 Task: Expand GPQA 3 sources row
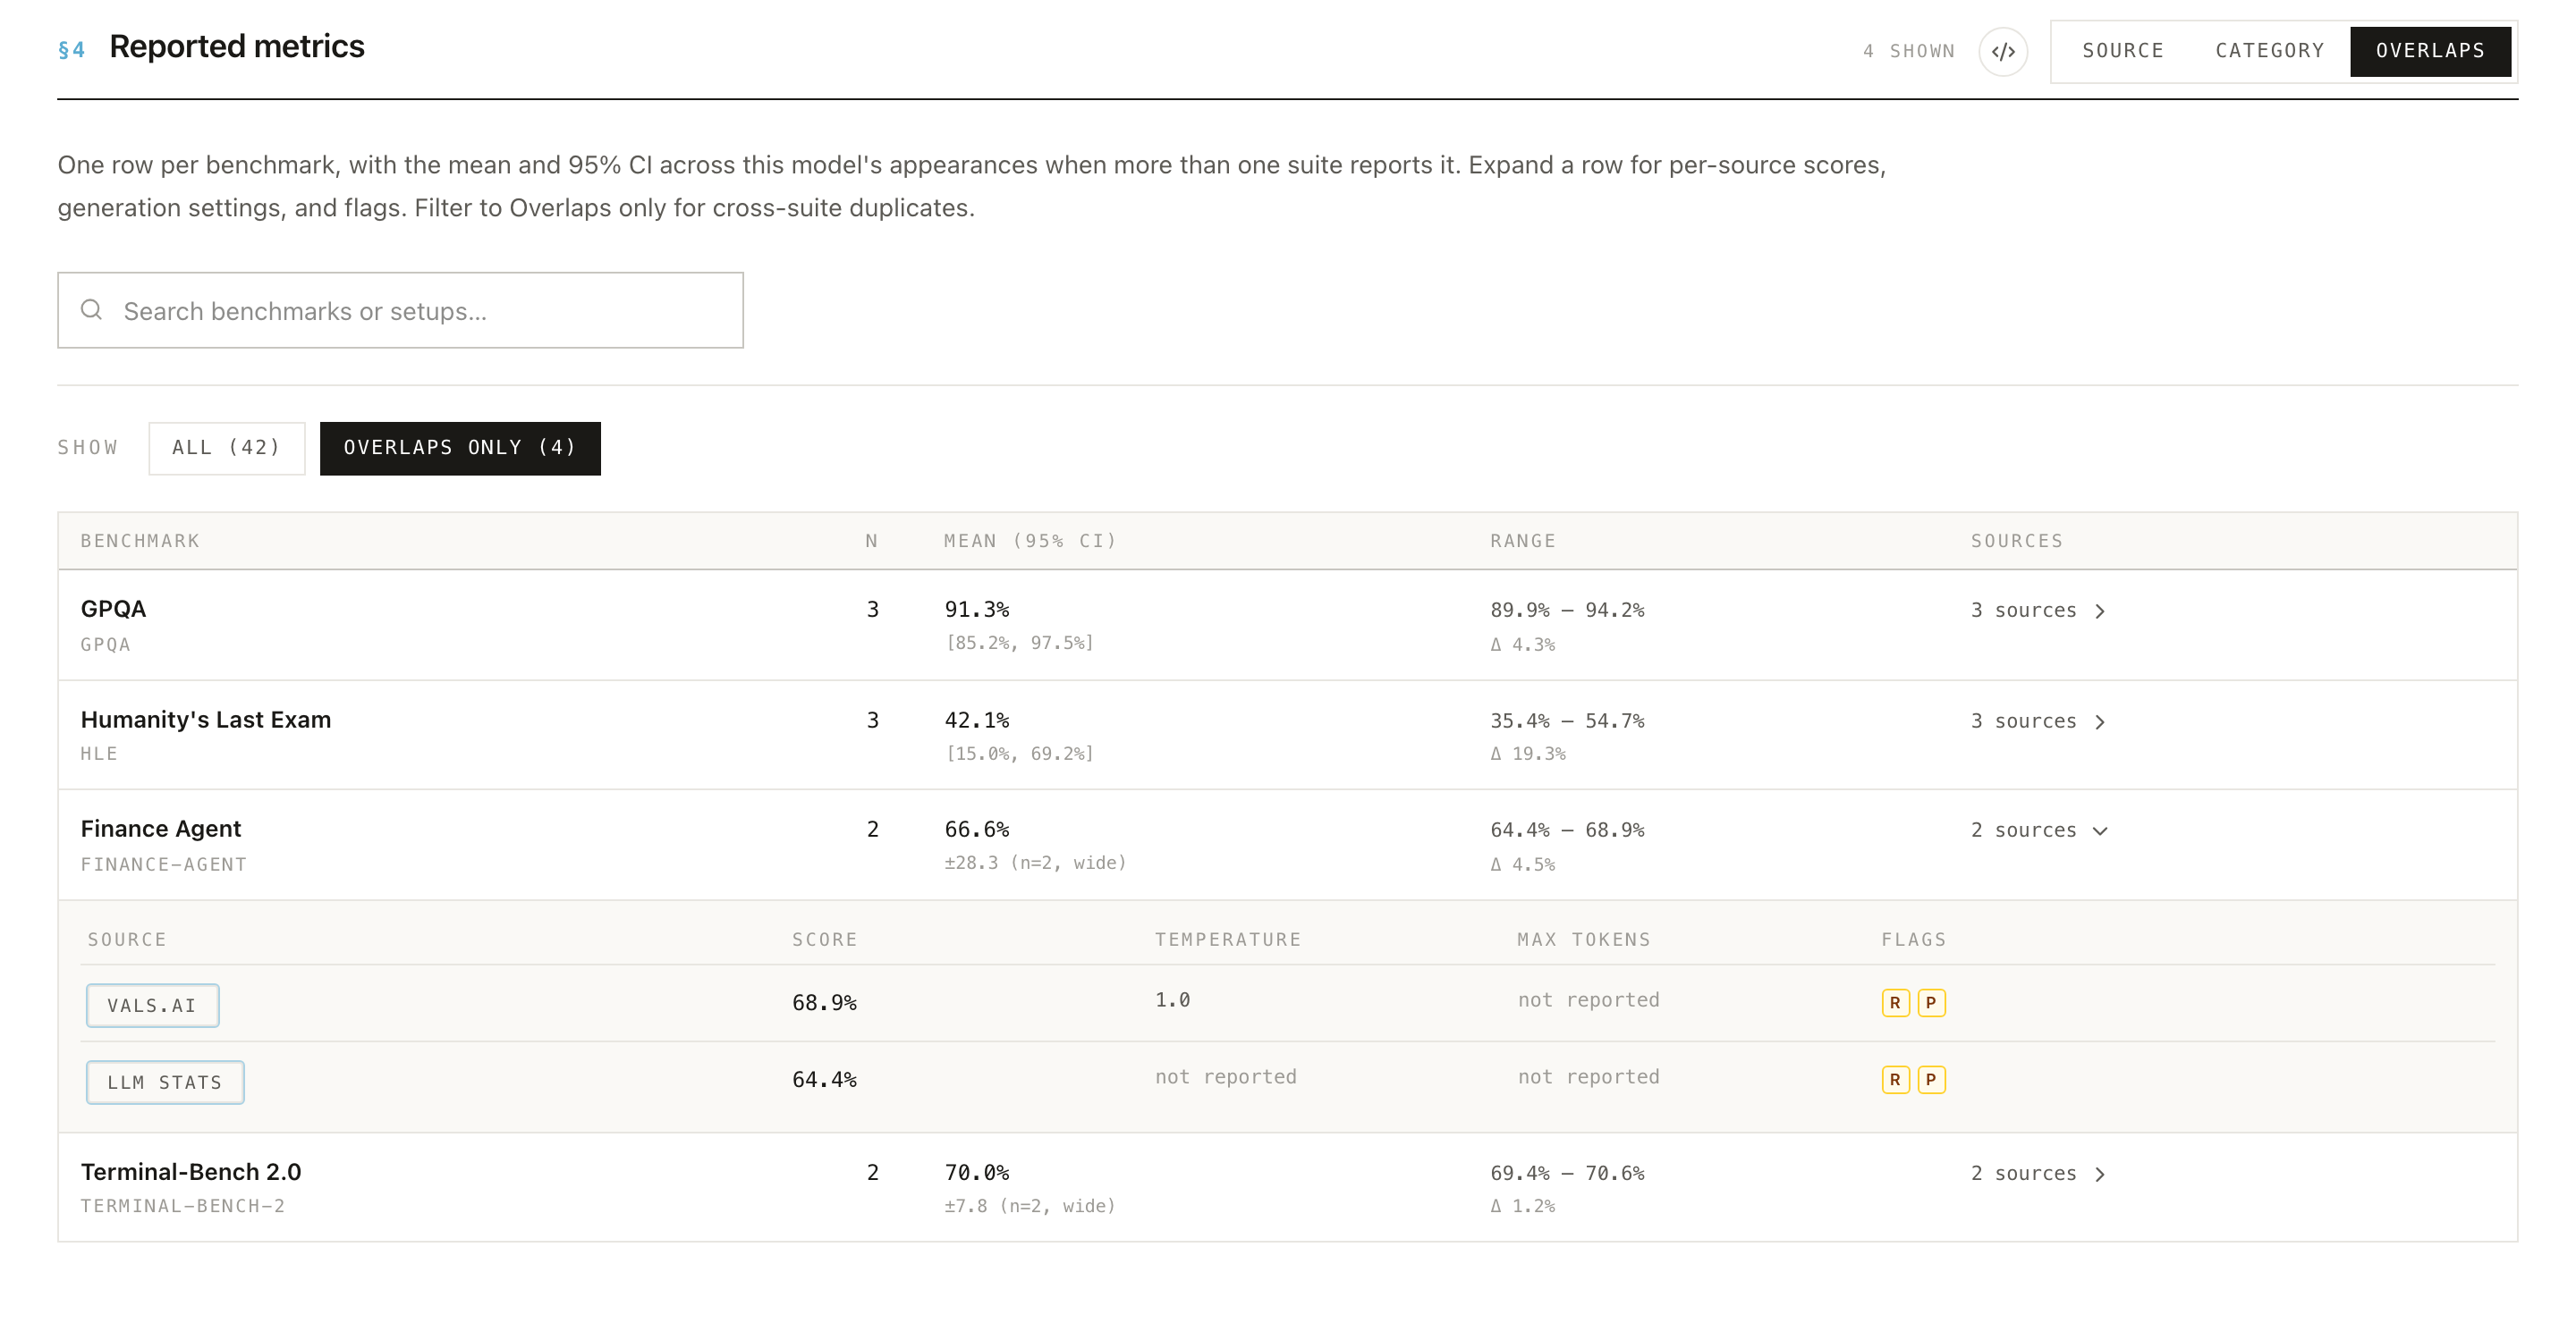pos(2039,611)
